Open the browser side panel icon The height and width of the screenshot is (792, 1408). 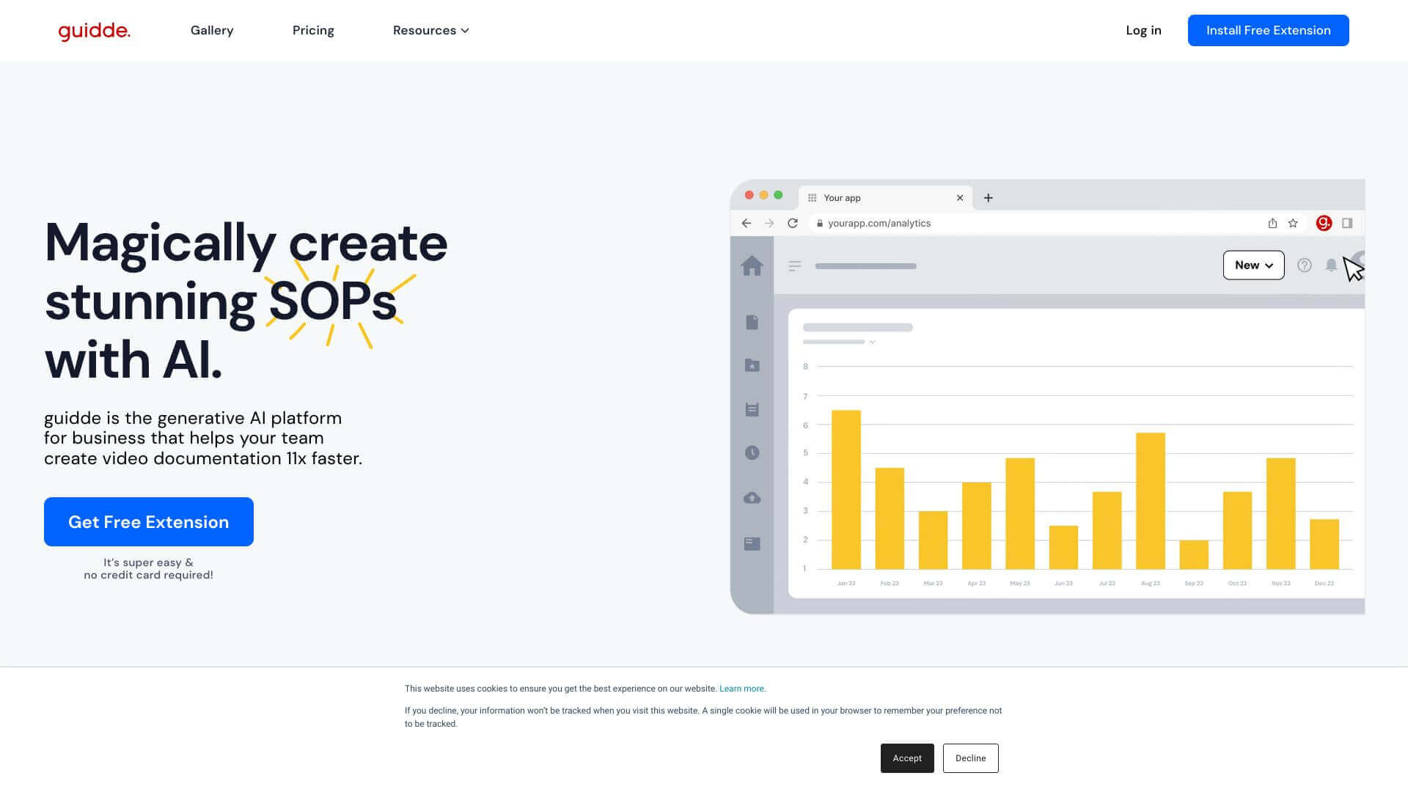click(x=1348, y=223)
